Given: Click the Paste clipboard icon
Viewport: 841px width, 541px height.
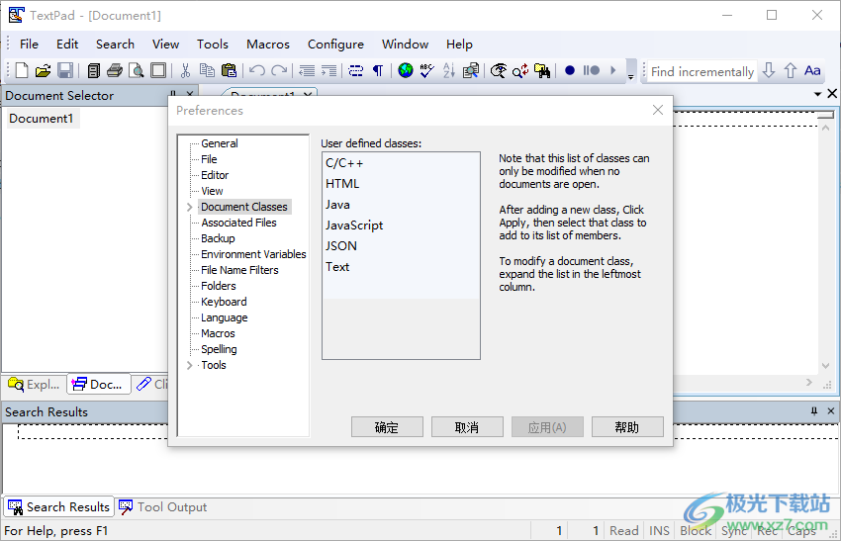Looking at the screenshot, I should [x=229, y=71].
